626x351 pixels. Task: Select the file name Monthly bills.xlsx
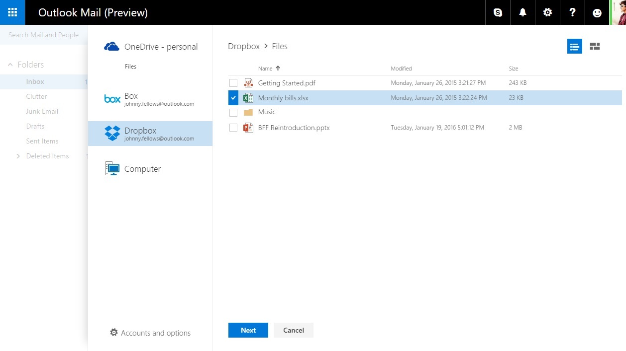(x=283, y=98)
